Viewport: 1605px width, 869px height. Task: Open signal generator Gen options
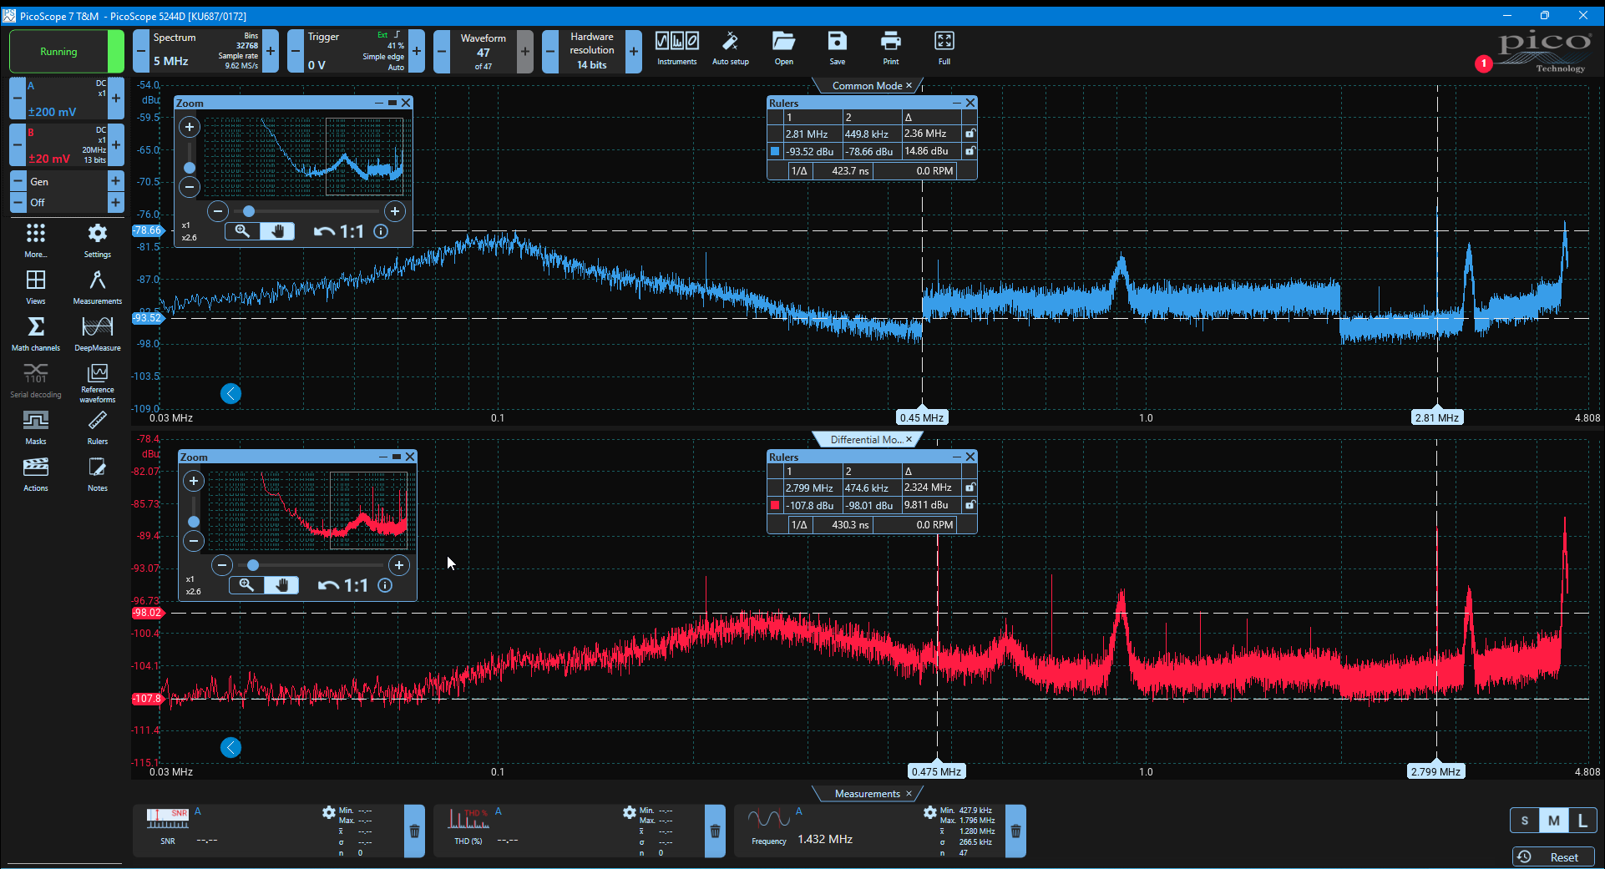pyautogui.click(x=67, y=181)
